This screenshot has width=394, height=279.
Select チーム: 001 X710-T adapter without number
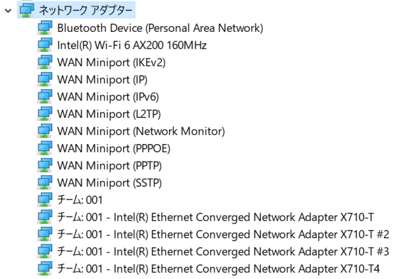click(215, 217)
